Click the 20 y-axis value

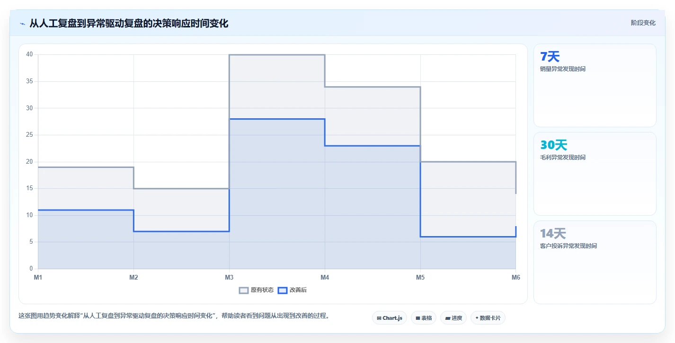pyautogui.click(x=29, y=162)
